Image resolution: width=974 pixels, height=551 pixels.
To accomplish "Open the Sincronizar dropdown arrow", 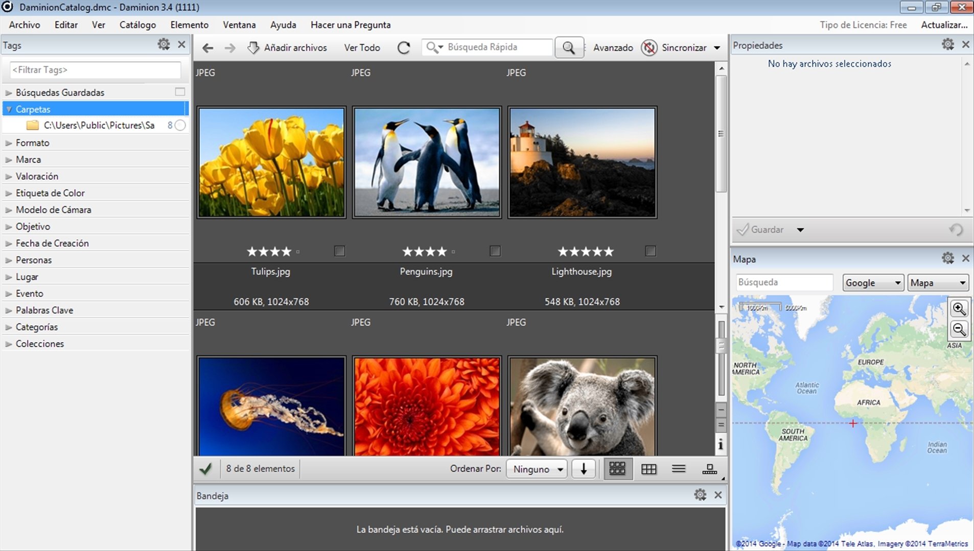I will click(x=717, y=48).
